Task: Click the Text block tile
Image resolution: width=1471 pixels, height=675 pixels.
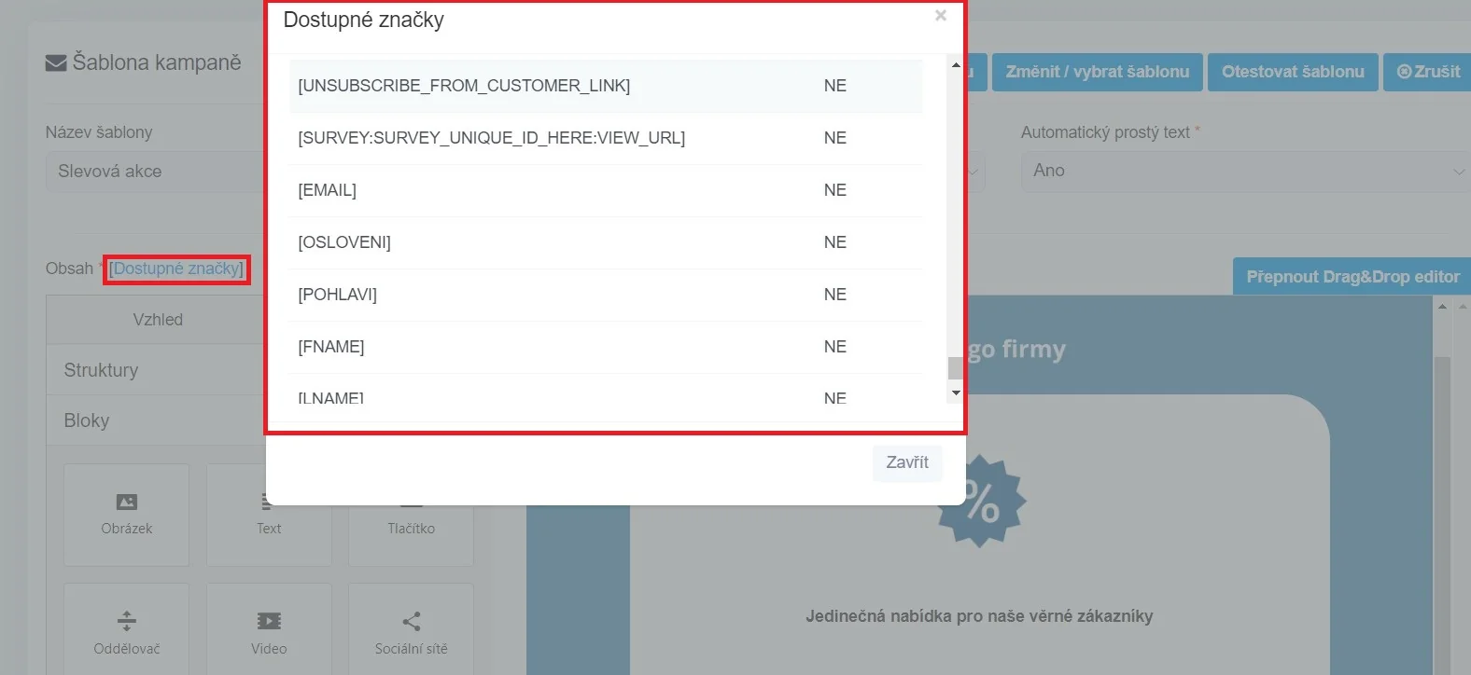Action: tap(269, 516)
